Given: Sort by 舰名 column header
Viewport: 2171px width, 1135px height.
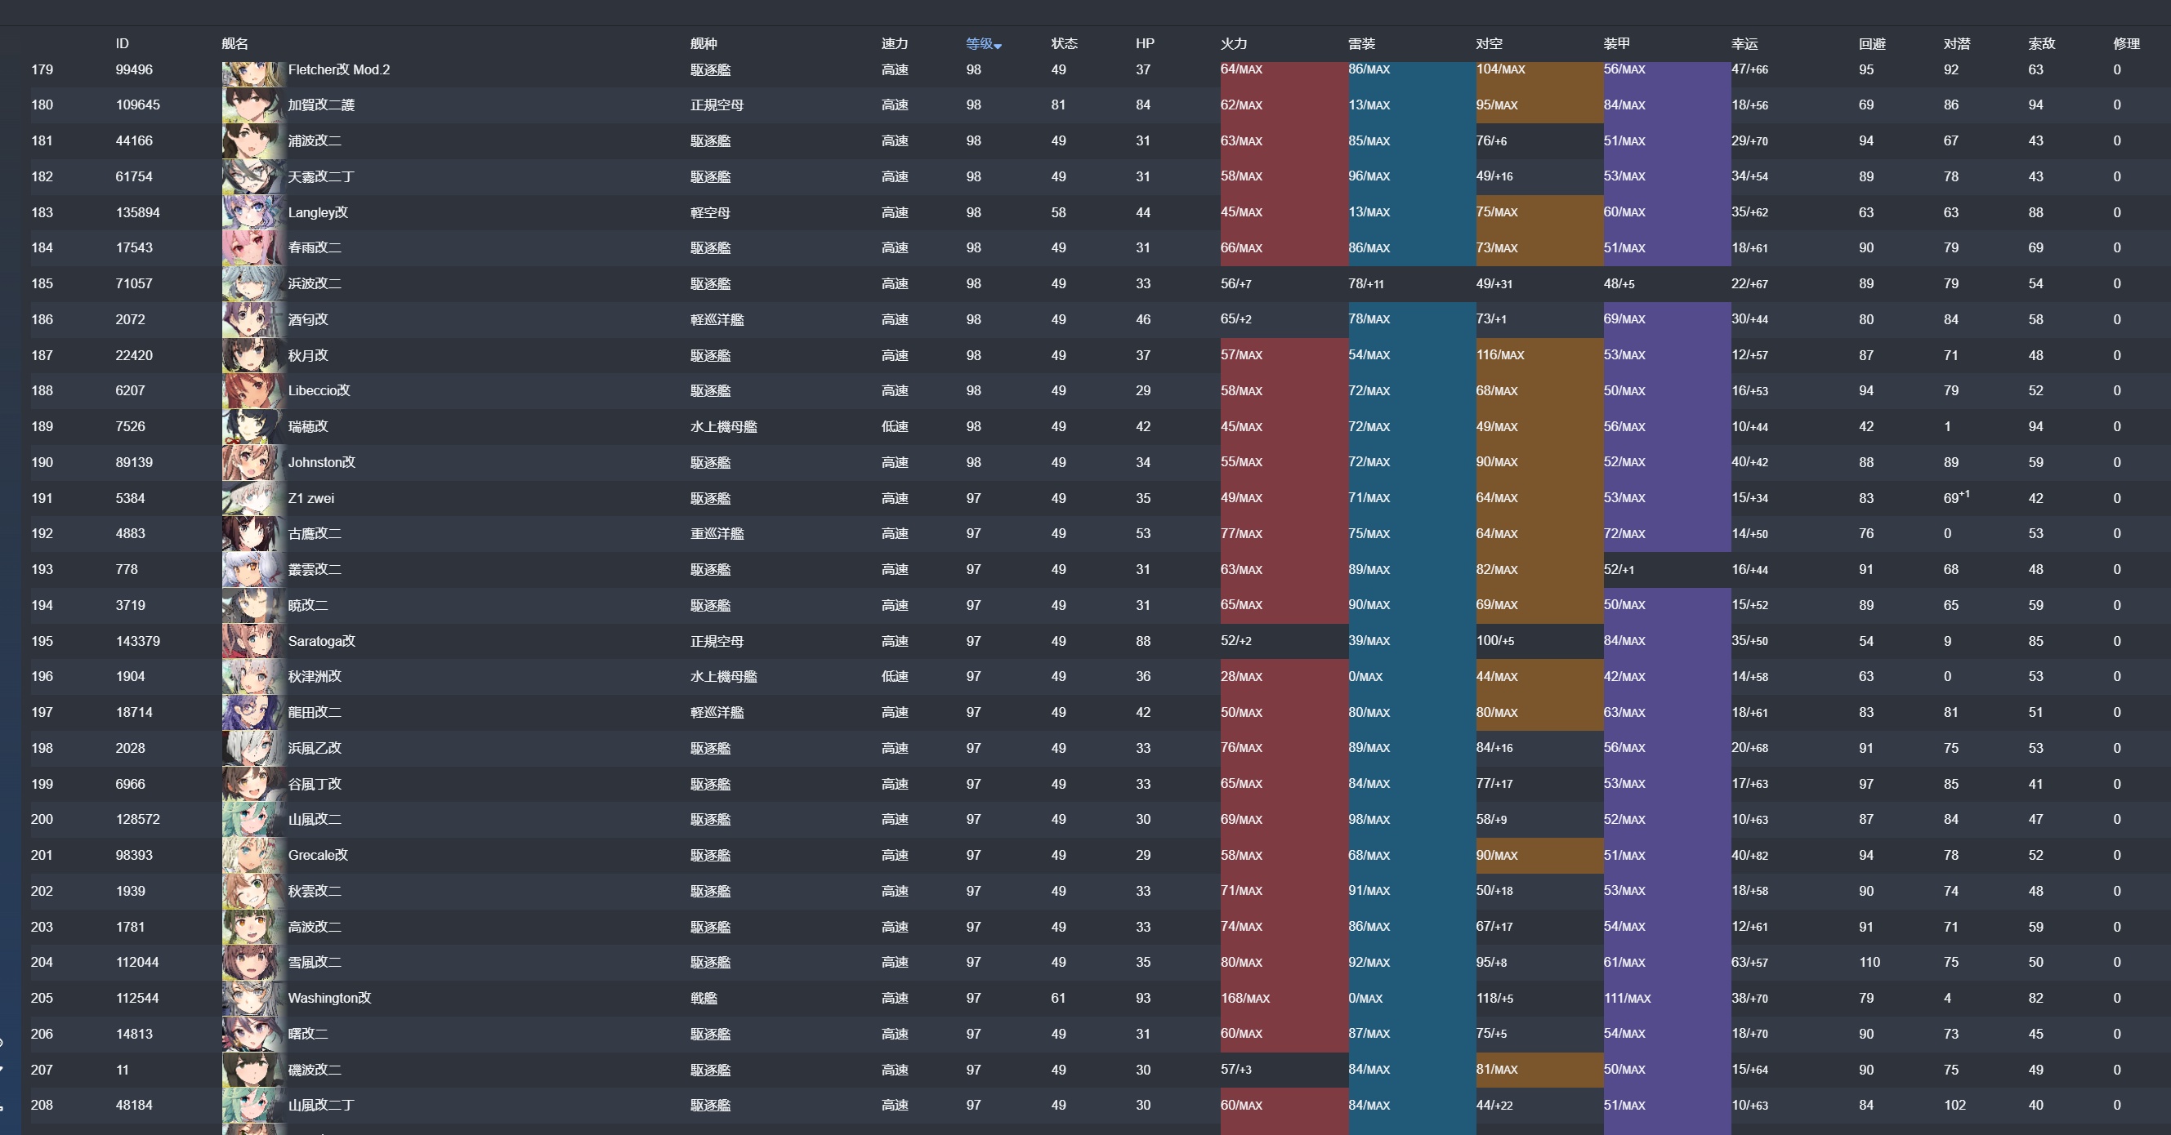Looking at the screenshot, I should pyautogui.click(x=235, y=44).
